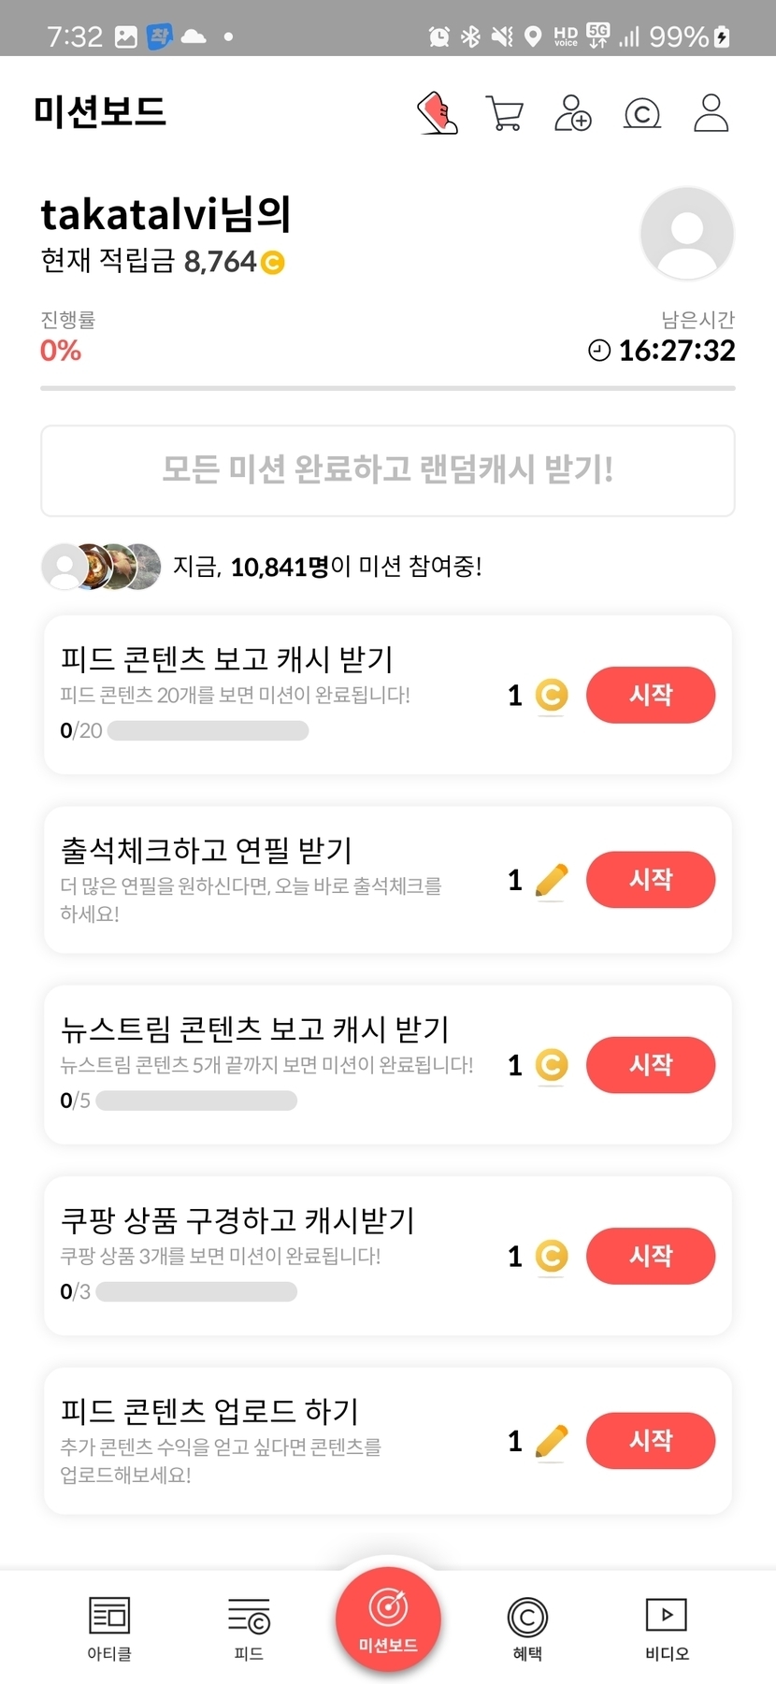
Task: Go to the 혜택 tab
Action: point(527,1628)
